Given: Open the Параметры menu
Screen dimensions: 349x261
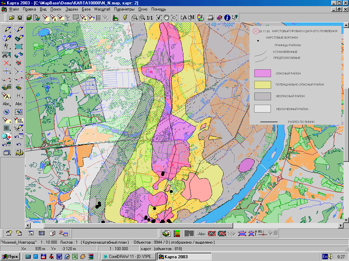Looking at the screenshot, I should (x=124, y=9).
